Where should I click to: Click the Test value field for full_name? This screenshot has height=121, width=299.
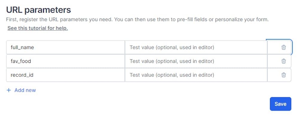tap(196, 47)
